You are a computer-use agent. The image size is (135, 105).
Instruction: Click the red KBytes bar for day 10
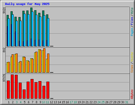(44, 92)
